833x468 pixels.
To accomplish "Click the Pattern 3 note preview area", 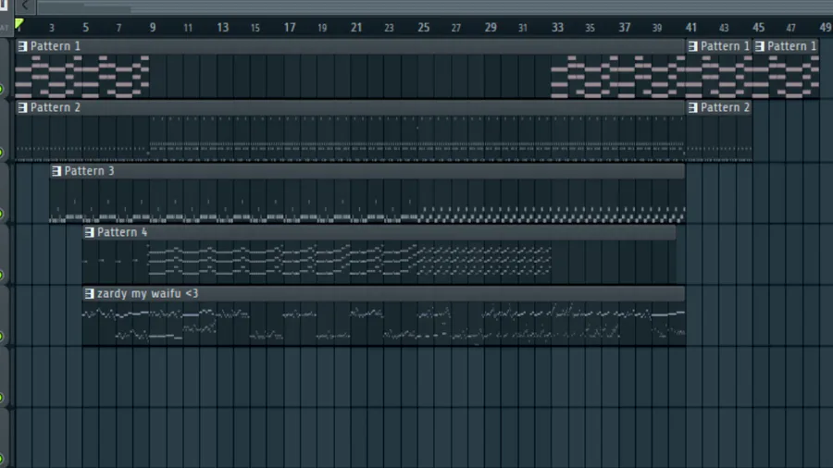I will [367, 200].
